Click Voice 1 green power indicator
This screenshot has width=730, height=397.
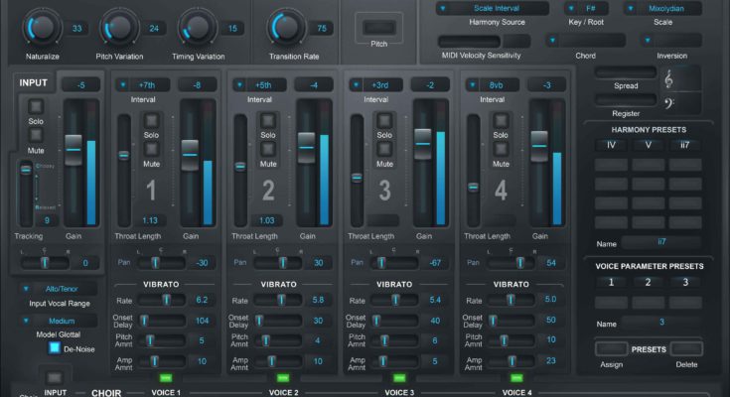click(x=166, y=377)
